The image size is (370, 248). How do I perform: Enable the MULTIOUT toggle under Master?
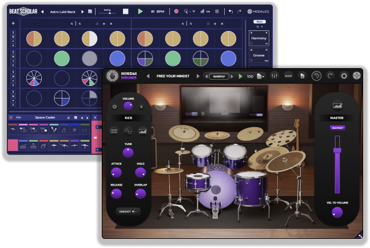pos(337,128)
